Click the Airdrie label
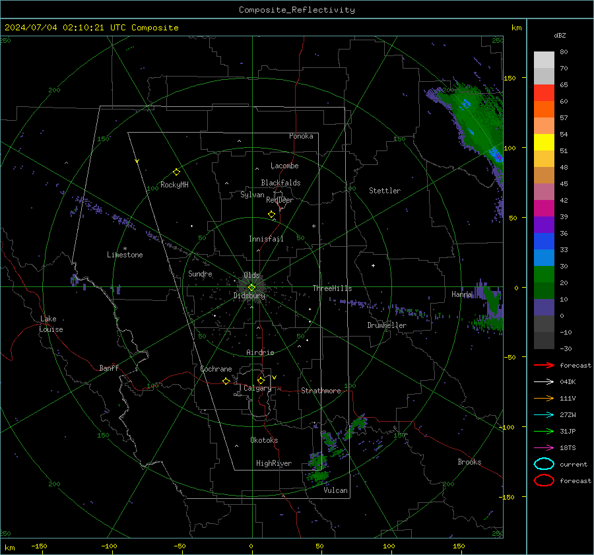Viewport: 594px width, 555px height. [260, 352]
